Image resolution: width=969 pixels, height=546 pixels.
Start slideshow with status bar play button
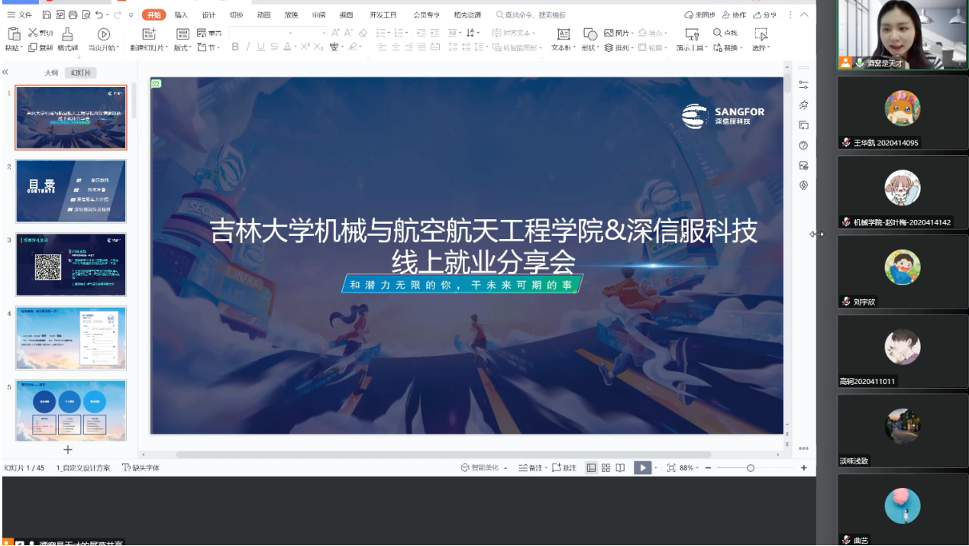(x=642, y=467)
